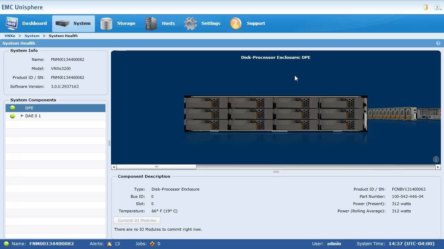
Task: Open System Health panel help icon
Action: [438, 43]
